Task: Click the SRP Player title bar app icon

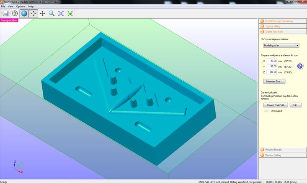Action: (2, 2)
